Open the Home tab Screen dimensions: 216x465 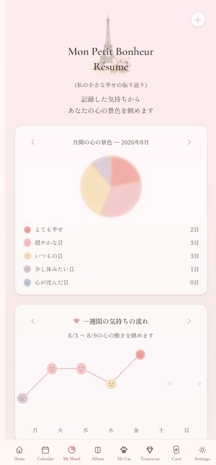click(x=19, y=453)
